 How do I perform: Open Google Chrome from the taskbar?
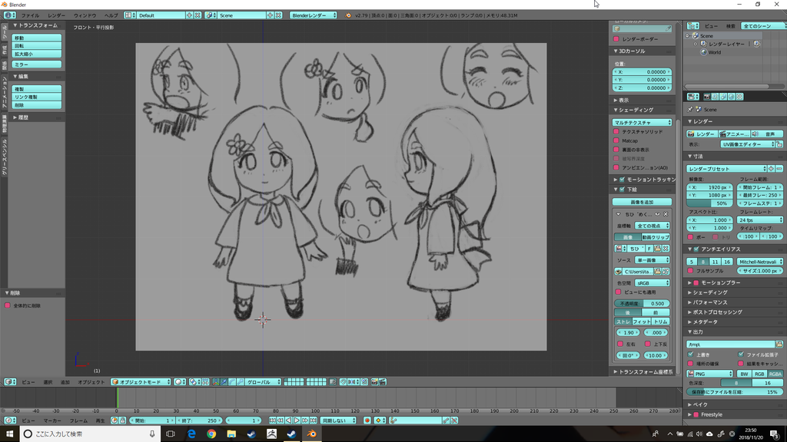pyautogui.click(x=211, y=434)
